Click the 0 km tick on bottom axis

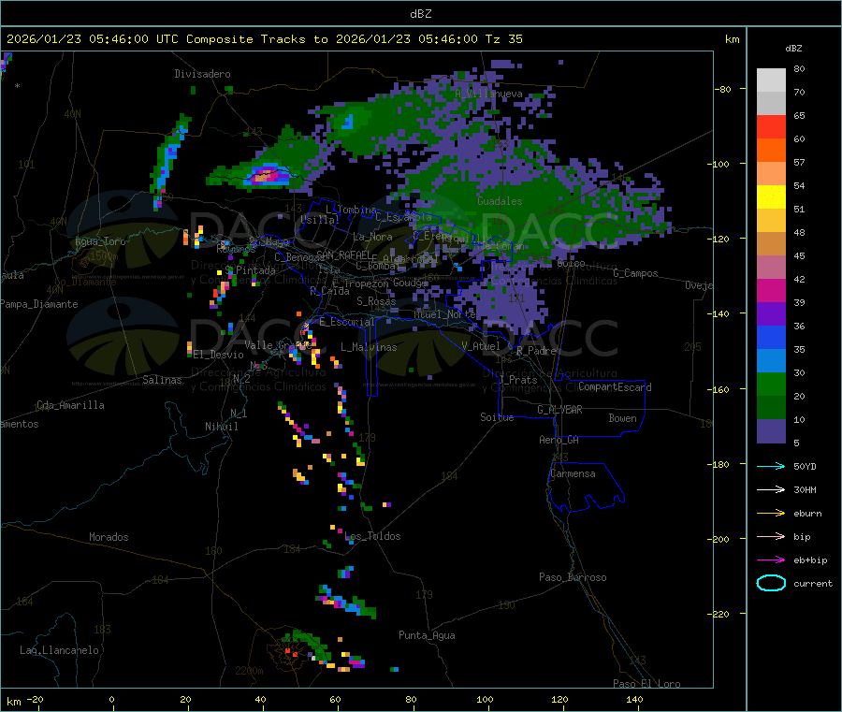[x=111, y=699]
